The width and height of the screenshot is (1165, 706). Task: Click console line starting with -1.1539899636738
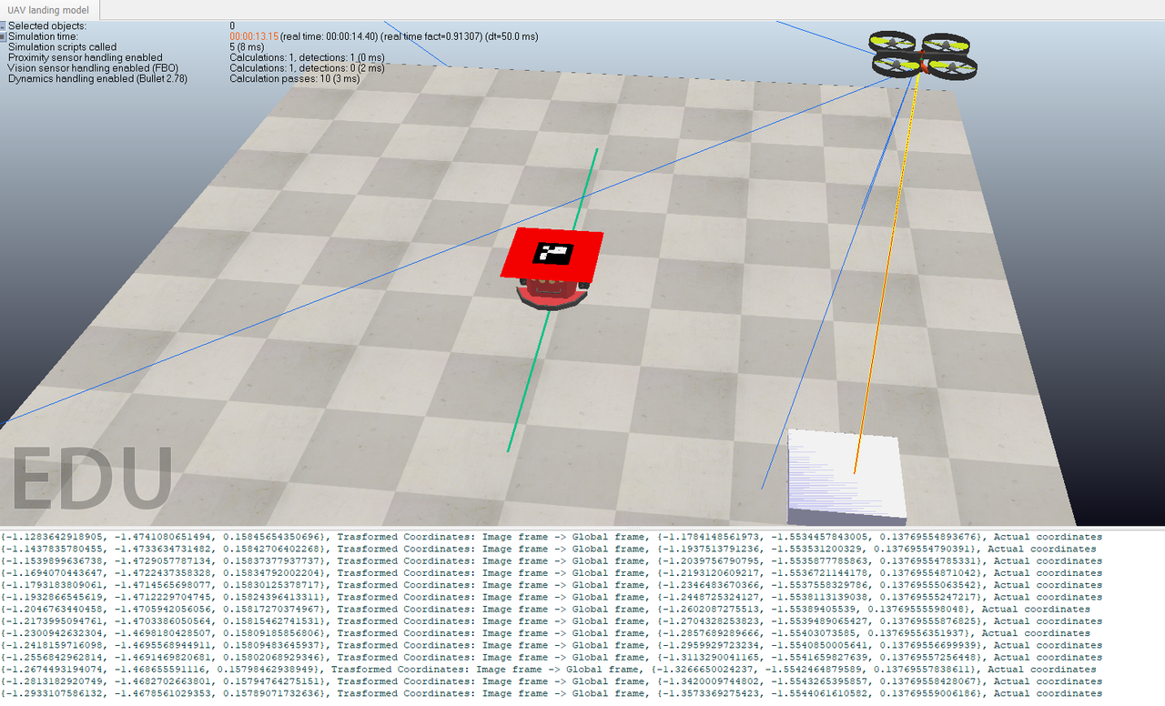click(x=552, y=560)
